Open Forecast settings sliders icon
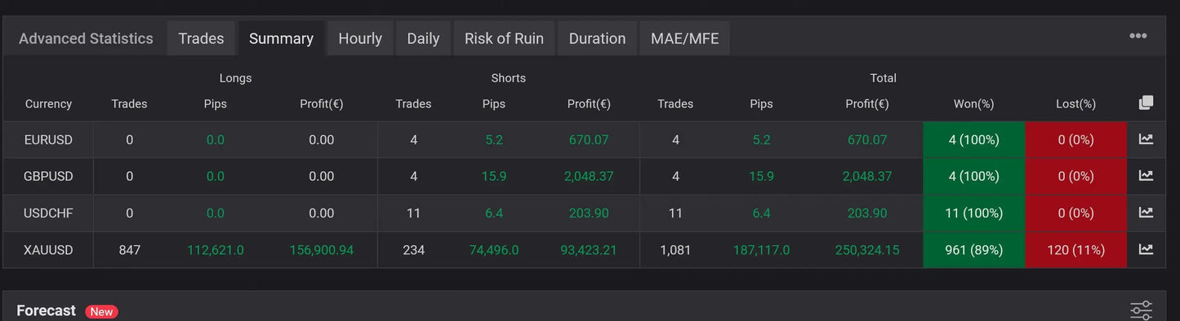The width and height of the screenshot is (1180, 321). (1141, 310)
